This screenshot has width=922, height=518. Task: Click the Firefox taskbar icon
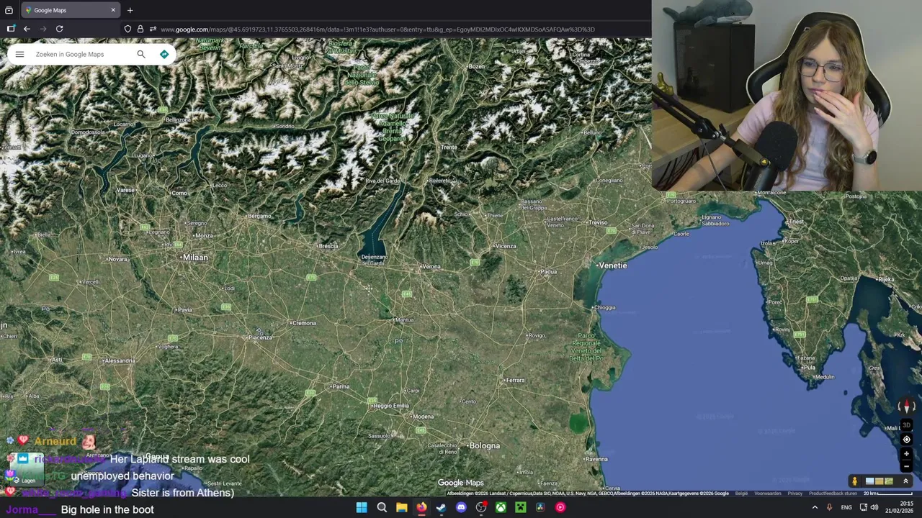click(421, 507)
